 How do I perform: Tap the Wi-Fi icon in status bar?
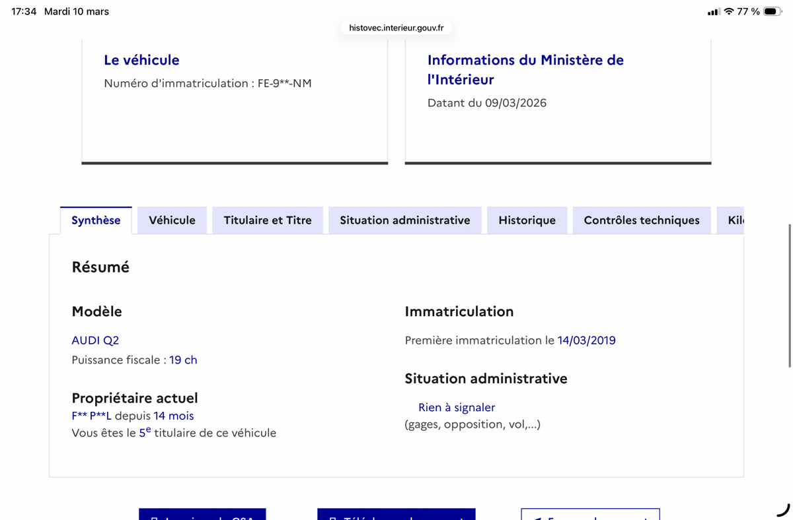729,11
